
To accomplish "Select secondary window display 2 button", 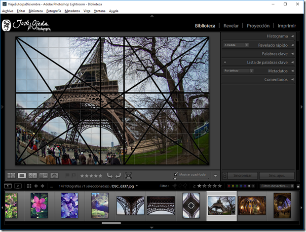I will point(18,186).
